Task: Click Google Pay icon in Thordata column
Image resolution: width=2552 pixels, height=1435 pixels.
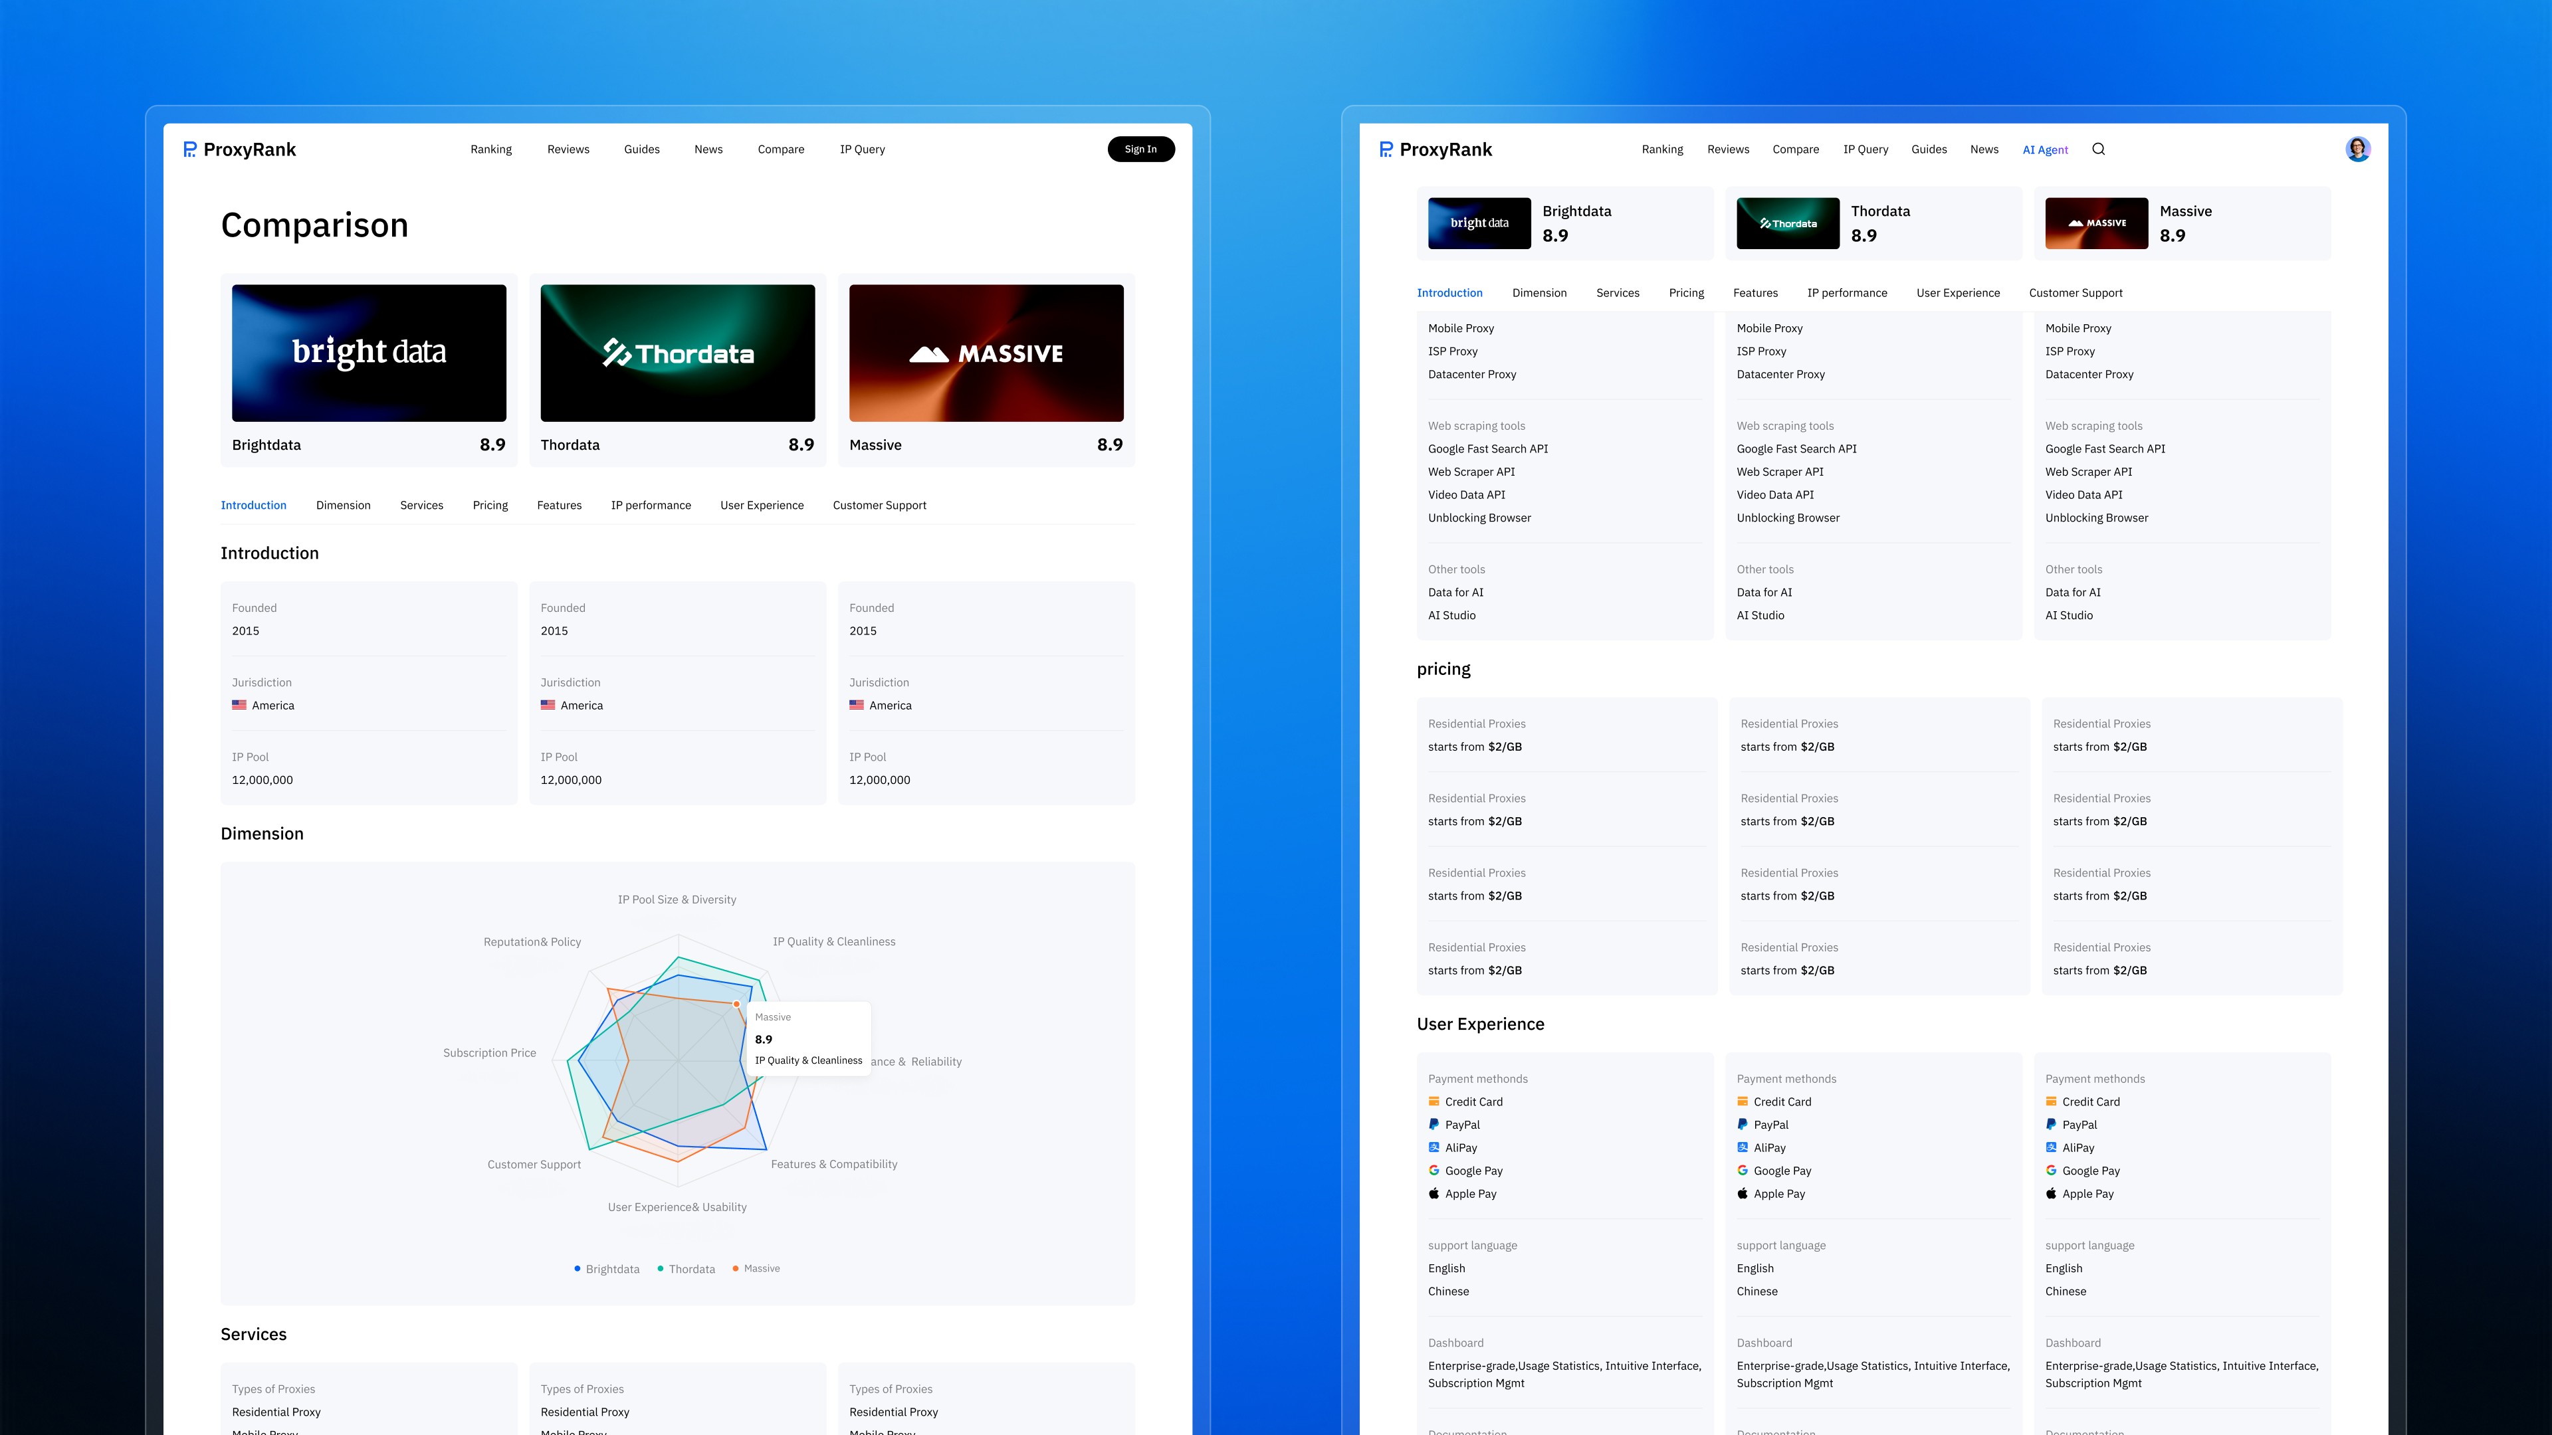Action: point(1743,1171)
